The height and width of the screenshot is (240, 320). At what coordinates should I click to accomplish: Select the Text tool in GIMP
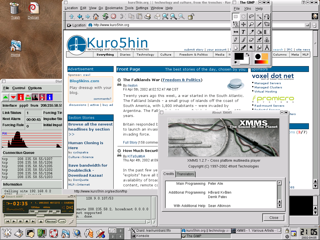tap(243, 32)
